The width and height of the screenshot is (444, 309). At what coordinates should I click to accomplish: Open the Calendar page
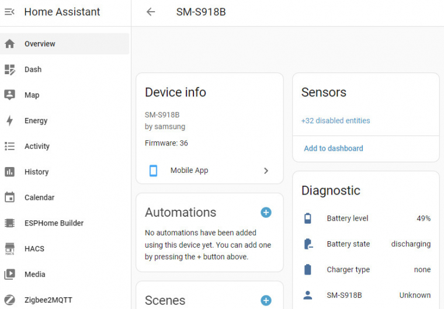(x=39, y=197)
